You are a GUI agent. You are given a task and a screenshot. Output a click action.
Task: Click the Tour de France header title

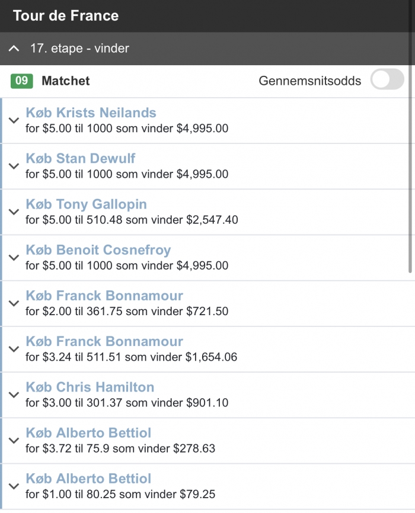pos(66,16)
